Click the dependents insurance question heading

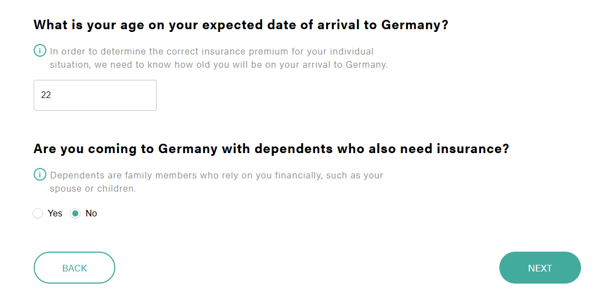tap(271, 149)
